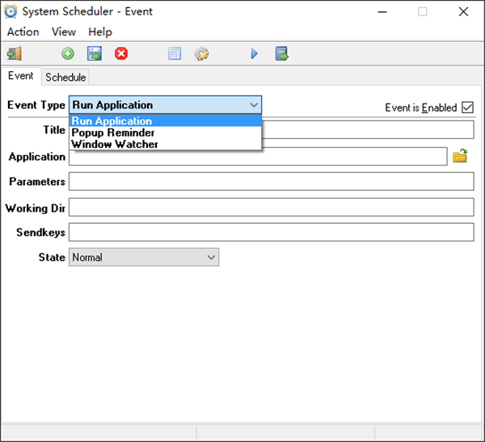The width and height of the screenshot is (485, 442).
Task: Open the State dropdown showing Normal
Action: 144,257
